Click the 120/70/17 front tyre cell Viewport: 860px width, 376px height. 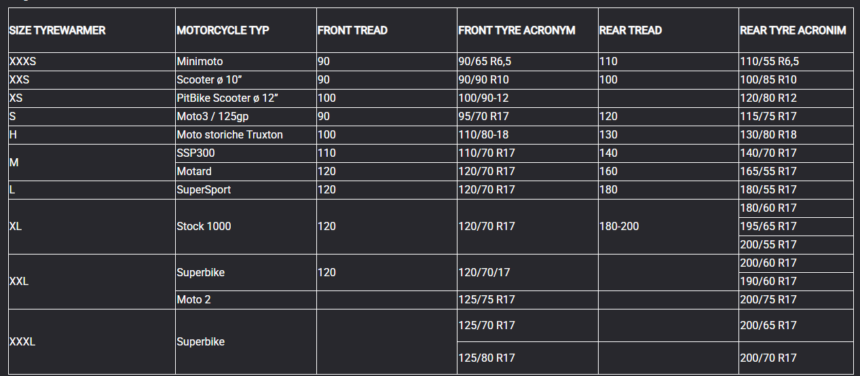pos(484,273)
